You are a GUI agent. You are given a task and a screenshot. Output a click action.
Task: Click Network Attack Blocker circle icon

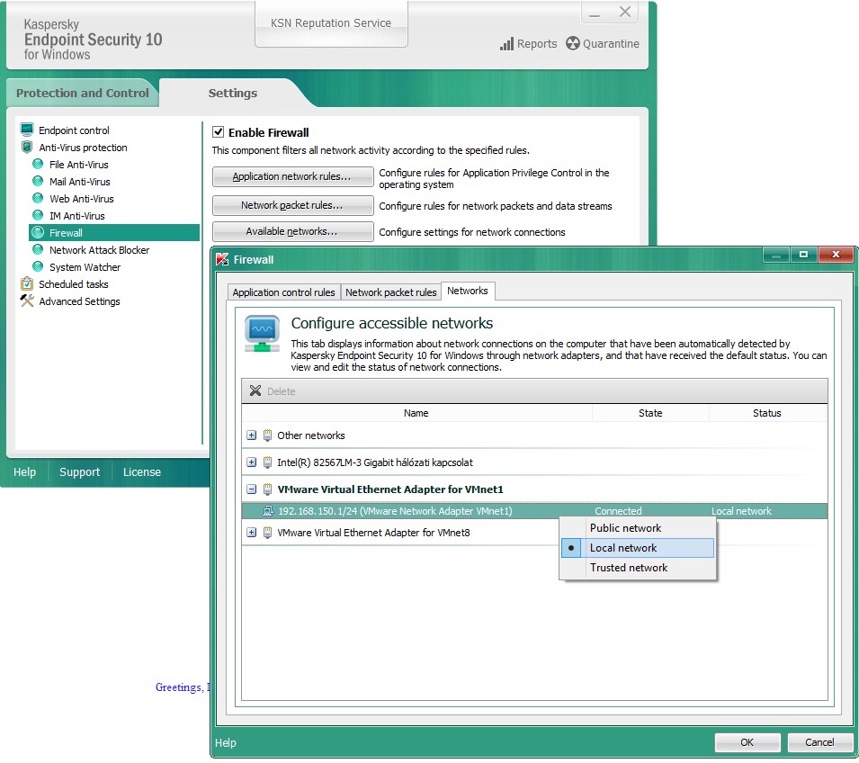coord(38,249)
